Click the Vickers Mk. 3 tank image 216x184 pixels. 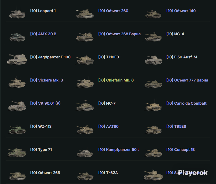[17, 82]
